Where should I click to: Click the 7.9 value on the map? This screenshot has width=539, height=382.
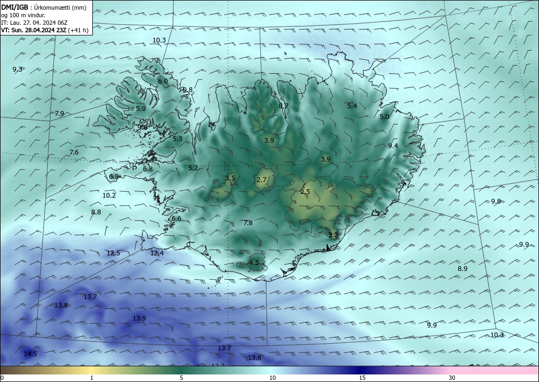click(x=59, y=113)
